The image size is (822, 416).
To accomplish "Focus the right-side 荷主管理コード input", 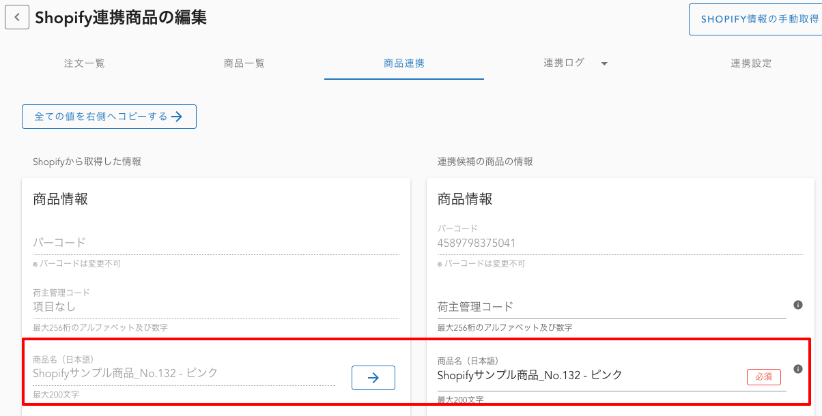I will tap(611, 307).
